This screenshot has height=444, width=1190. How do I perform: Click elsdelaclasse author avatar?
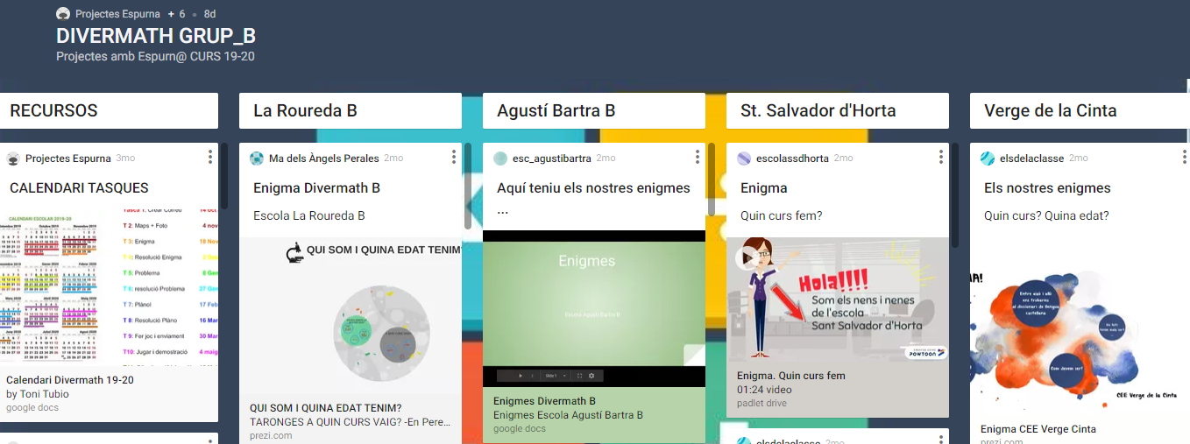tap(988, 159)
